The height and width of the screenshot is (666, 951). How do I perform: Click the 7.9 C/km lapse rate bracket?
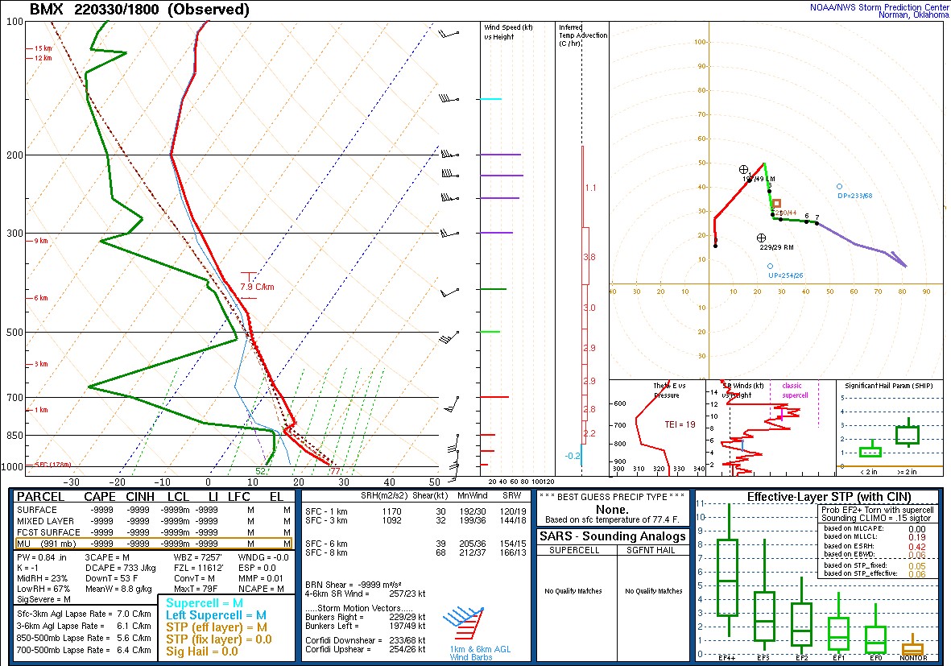[249, 286]
